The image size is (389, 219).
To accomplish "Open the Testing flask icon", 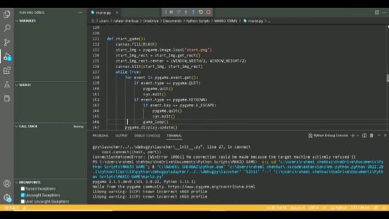I will tap(7, 85).
